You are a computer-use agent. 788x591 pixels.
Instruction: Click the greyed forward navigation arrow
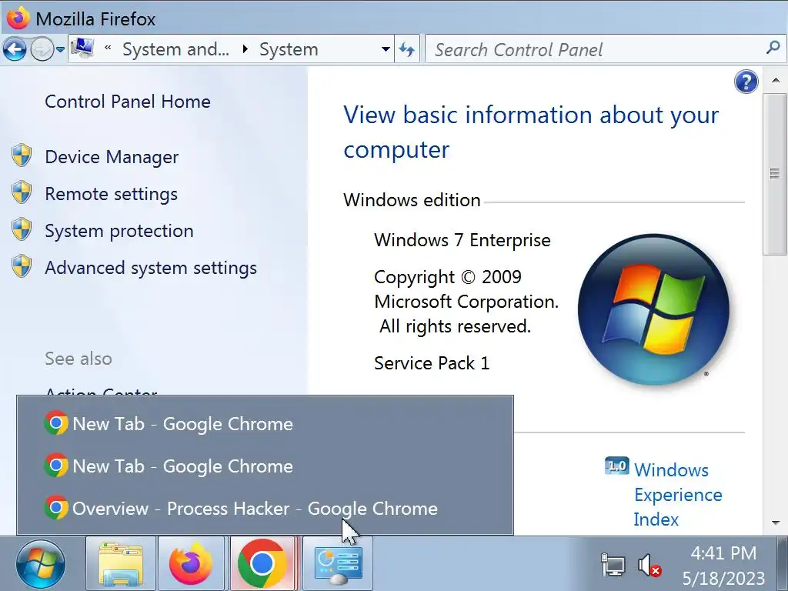42,49
